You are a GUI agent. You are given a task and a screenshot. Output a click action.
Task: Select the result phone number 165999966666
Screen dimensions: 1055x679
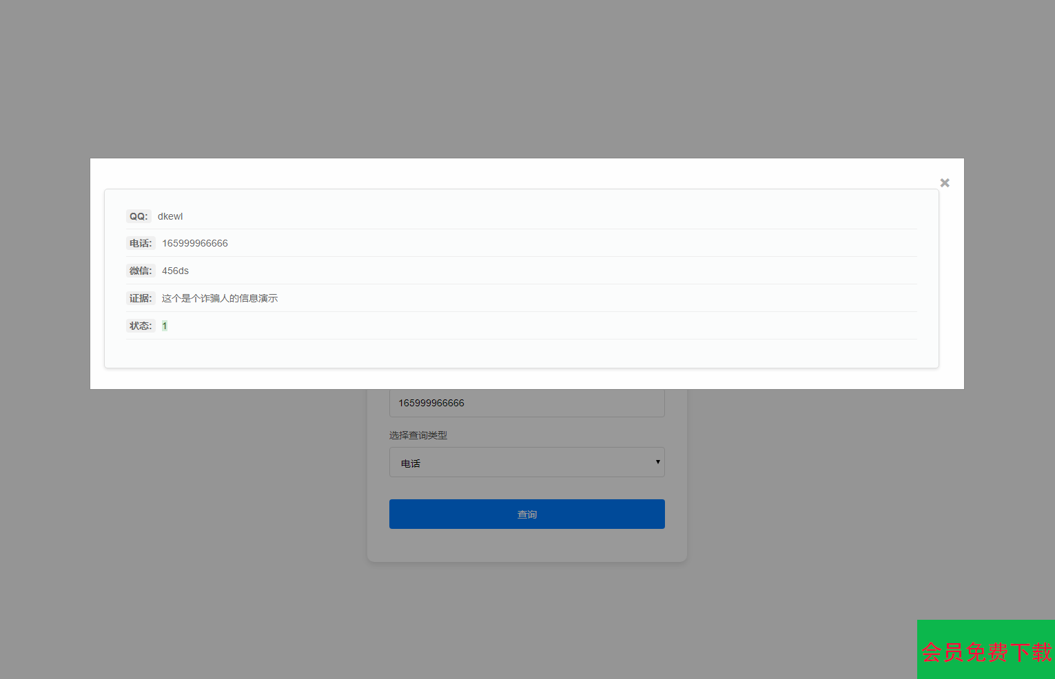[195, 243]
